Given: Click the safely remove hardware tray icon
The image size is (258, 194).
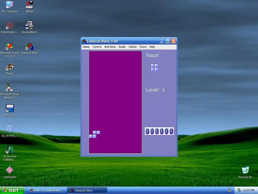Looking at the screenshot, I should [239, 190].
